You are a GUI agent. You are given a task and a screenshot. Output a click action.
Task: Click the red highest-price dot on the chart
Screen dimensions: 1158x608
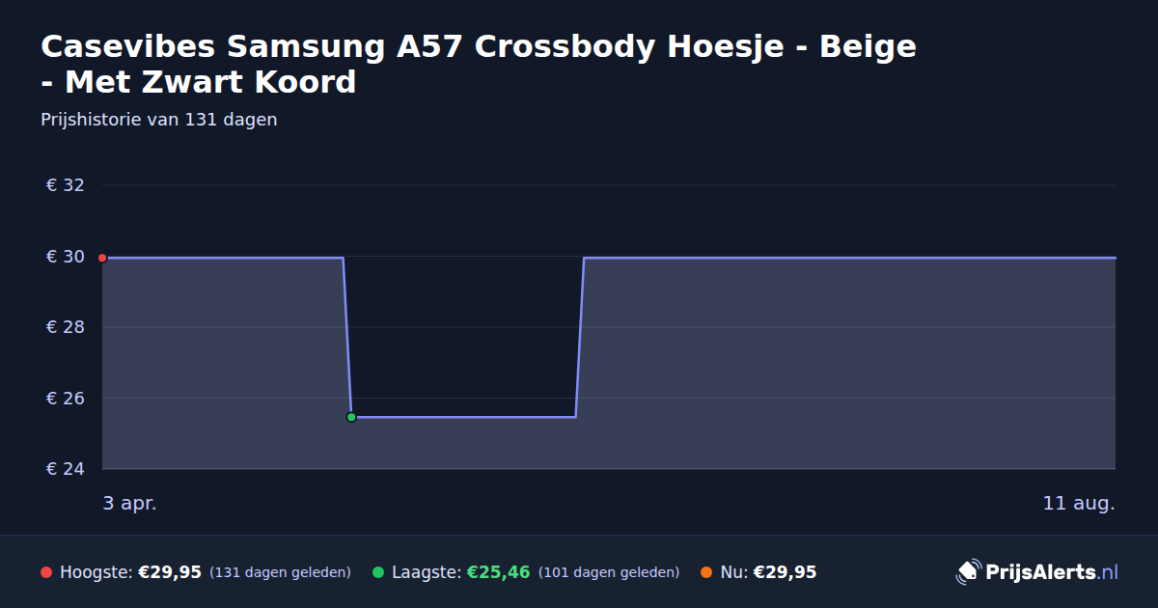102,258
